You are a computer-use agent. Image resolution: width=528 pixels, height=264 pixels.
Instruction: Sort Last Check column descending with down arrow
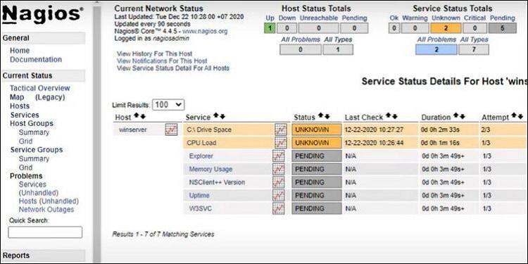[395, 116]
